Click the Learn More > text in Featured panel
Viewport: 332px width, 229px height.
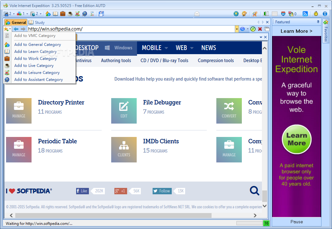pyautogui.click(x=296, y=31)
